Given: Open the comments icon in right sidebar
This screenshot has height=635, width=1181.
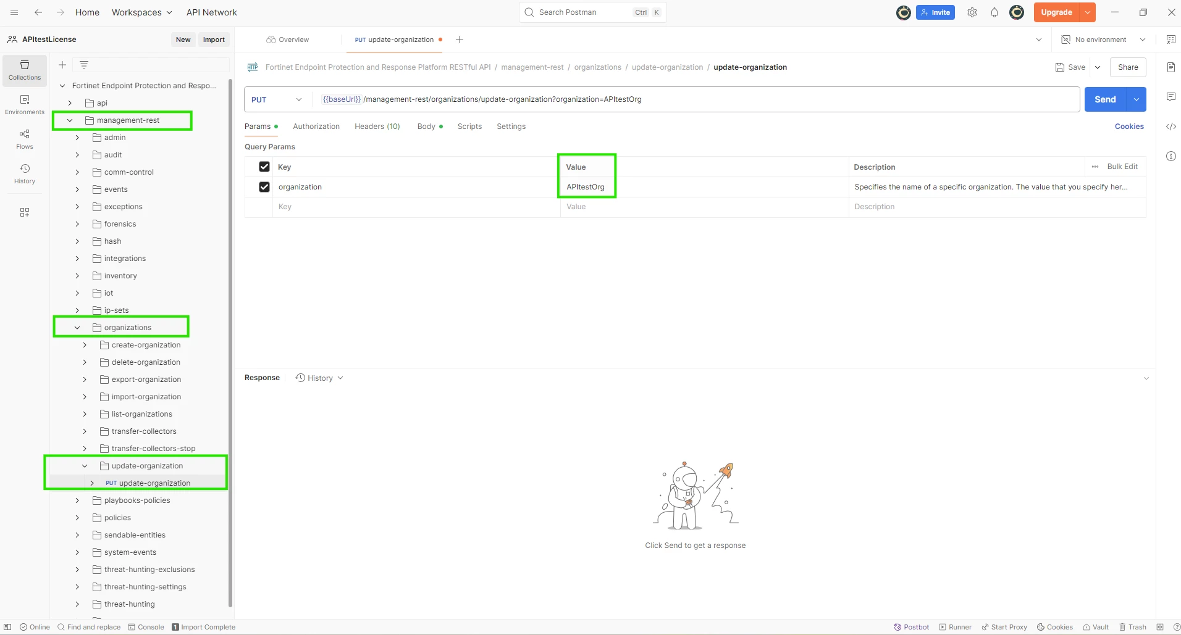Looking at the screenshot, I should tap(1171, 97).
